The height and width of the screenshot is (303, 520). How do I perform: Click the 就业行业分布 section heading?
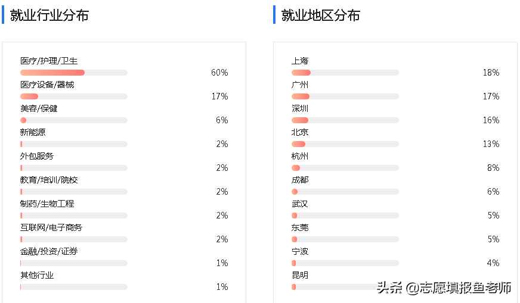click(x=49, y=15)
